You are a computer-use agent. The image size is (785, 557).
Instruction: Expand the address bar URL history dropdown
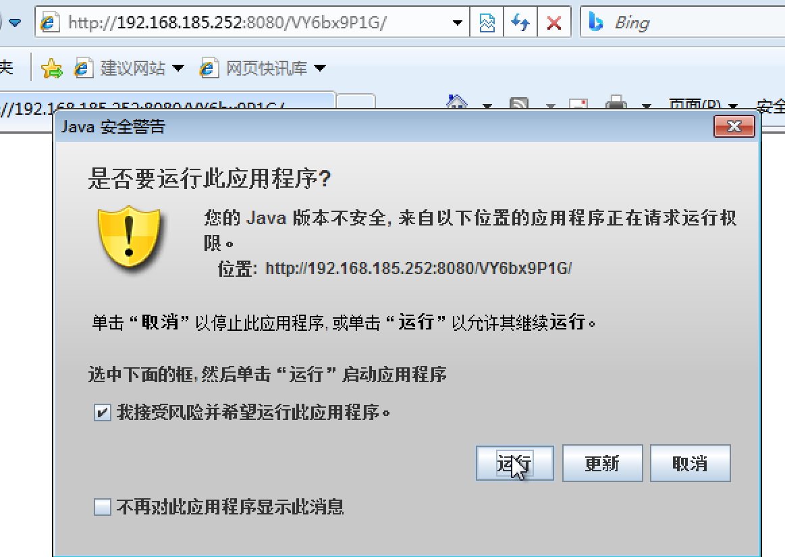(x=457, y=22)
